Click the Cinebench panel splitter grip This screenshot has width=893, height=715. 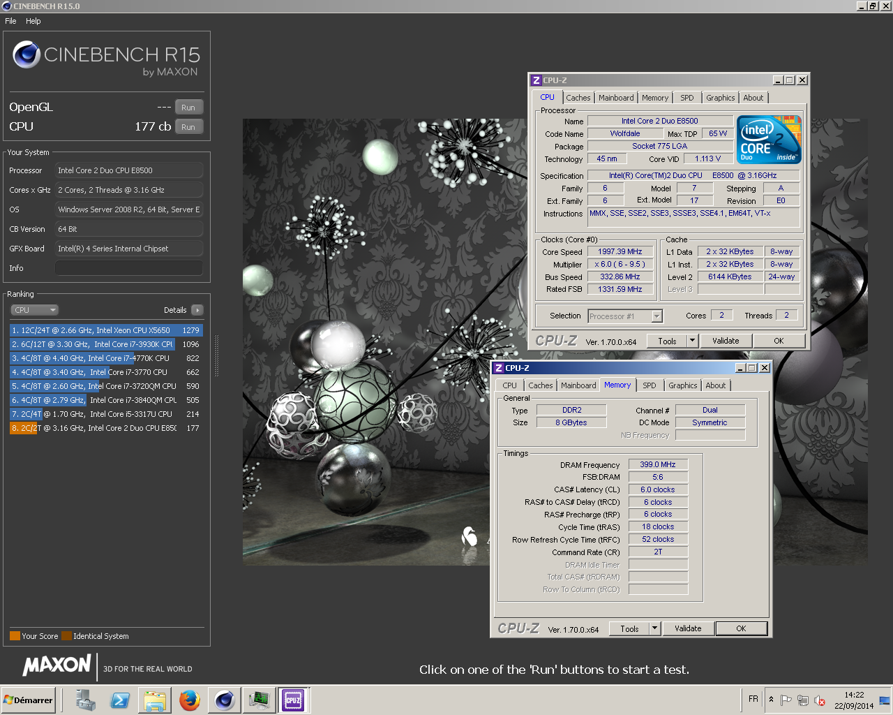click(216, 356)
